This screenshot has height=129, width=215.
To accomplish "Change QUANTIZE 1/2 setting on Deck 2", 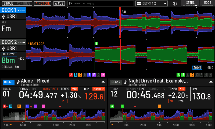I will click(x=157, y=89).
